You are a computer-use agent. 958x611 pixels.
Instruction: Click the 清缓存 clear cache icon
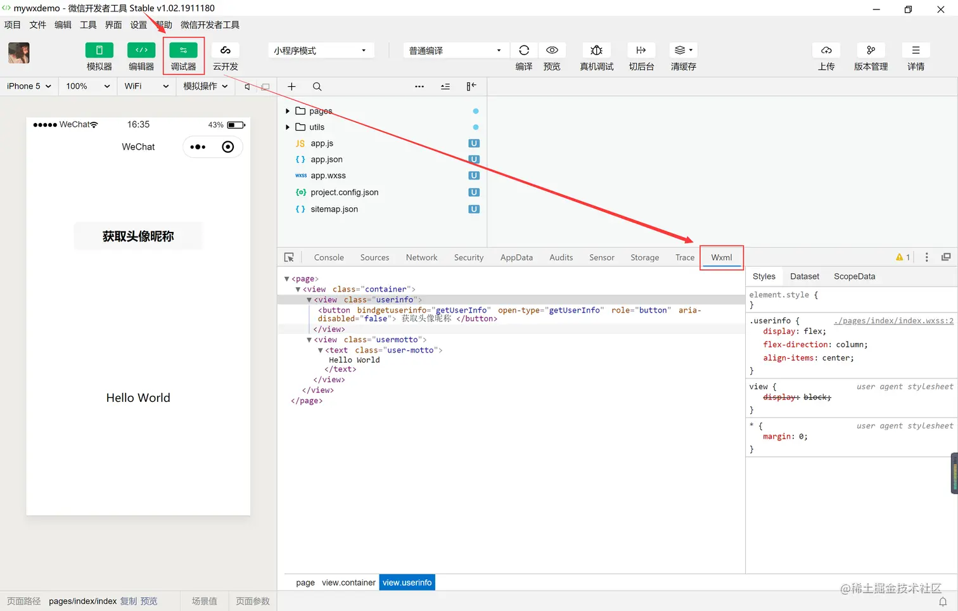683,51
